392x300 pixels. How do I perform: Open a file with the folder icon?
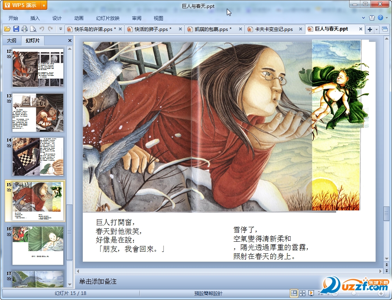[x=7, y=29]
